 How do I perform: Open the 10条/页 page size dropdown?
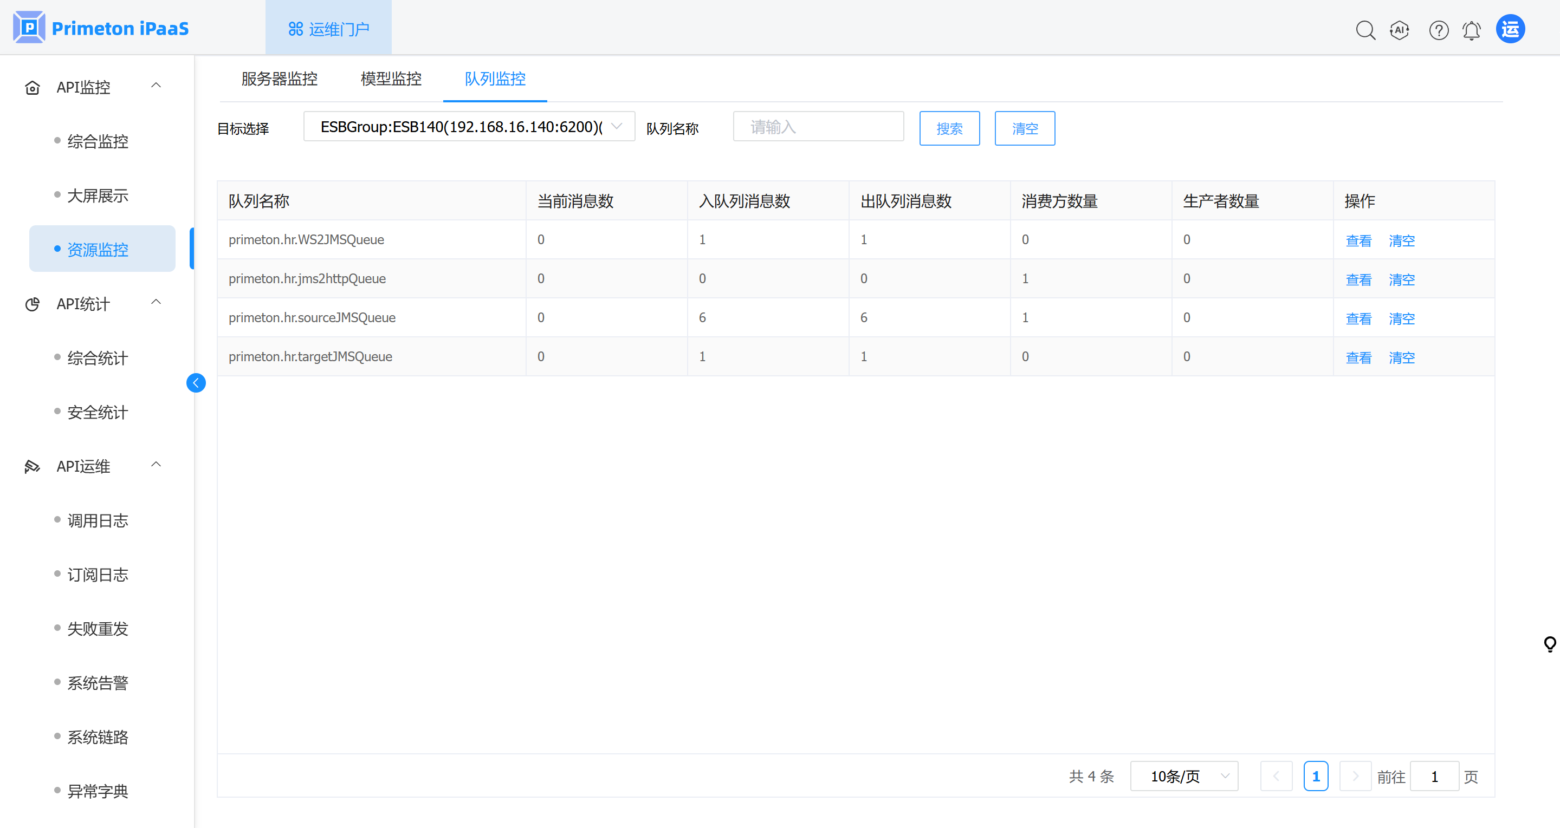point(1183,776)
